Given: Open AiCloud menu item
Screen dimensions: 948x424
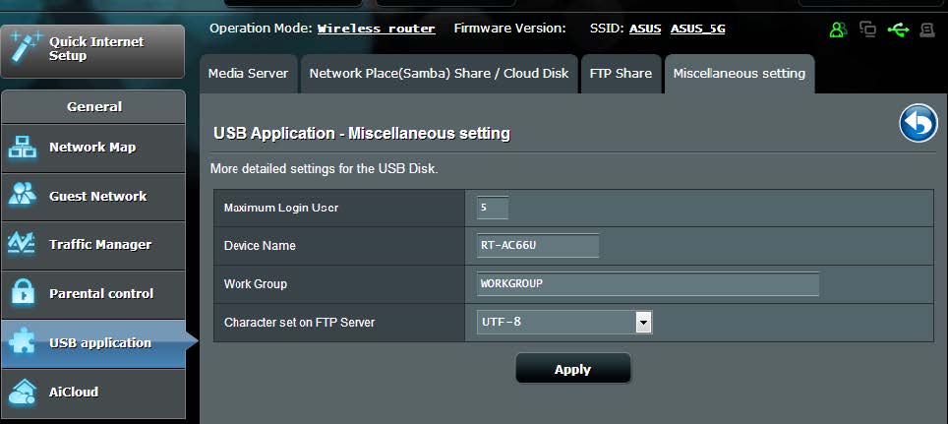Looking at the screenshot, I should 93,392.
